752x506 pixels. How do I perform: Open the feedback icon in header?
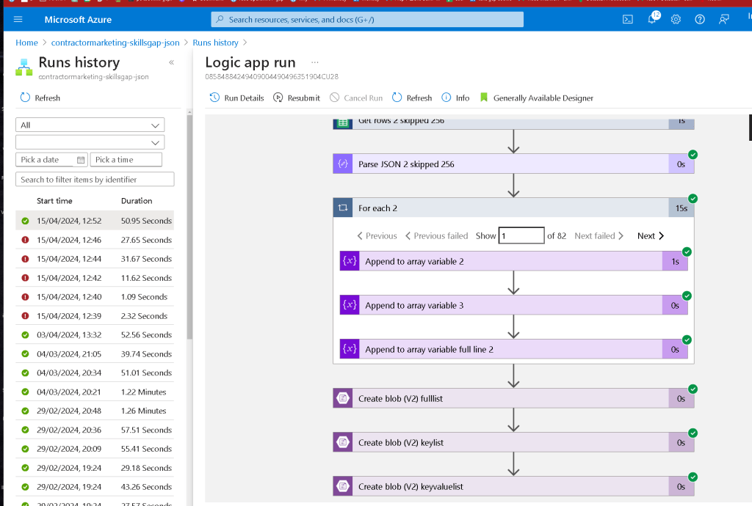[x=723, y=20]
